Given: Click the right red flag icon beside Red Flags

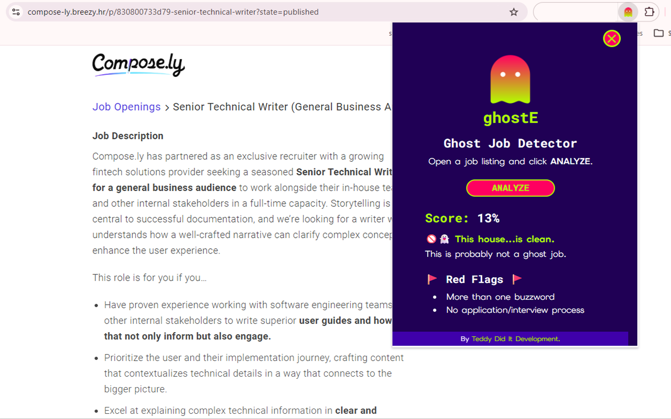Looking at the screenshot, I should point(517,279).
